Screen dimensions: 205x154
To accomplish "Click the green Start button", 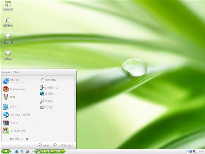I will pos(6,151).
